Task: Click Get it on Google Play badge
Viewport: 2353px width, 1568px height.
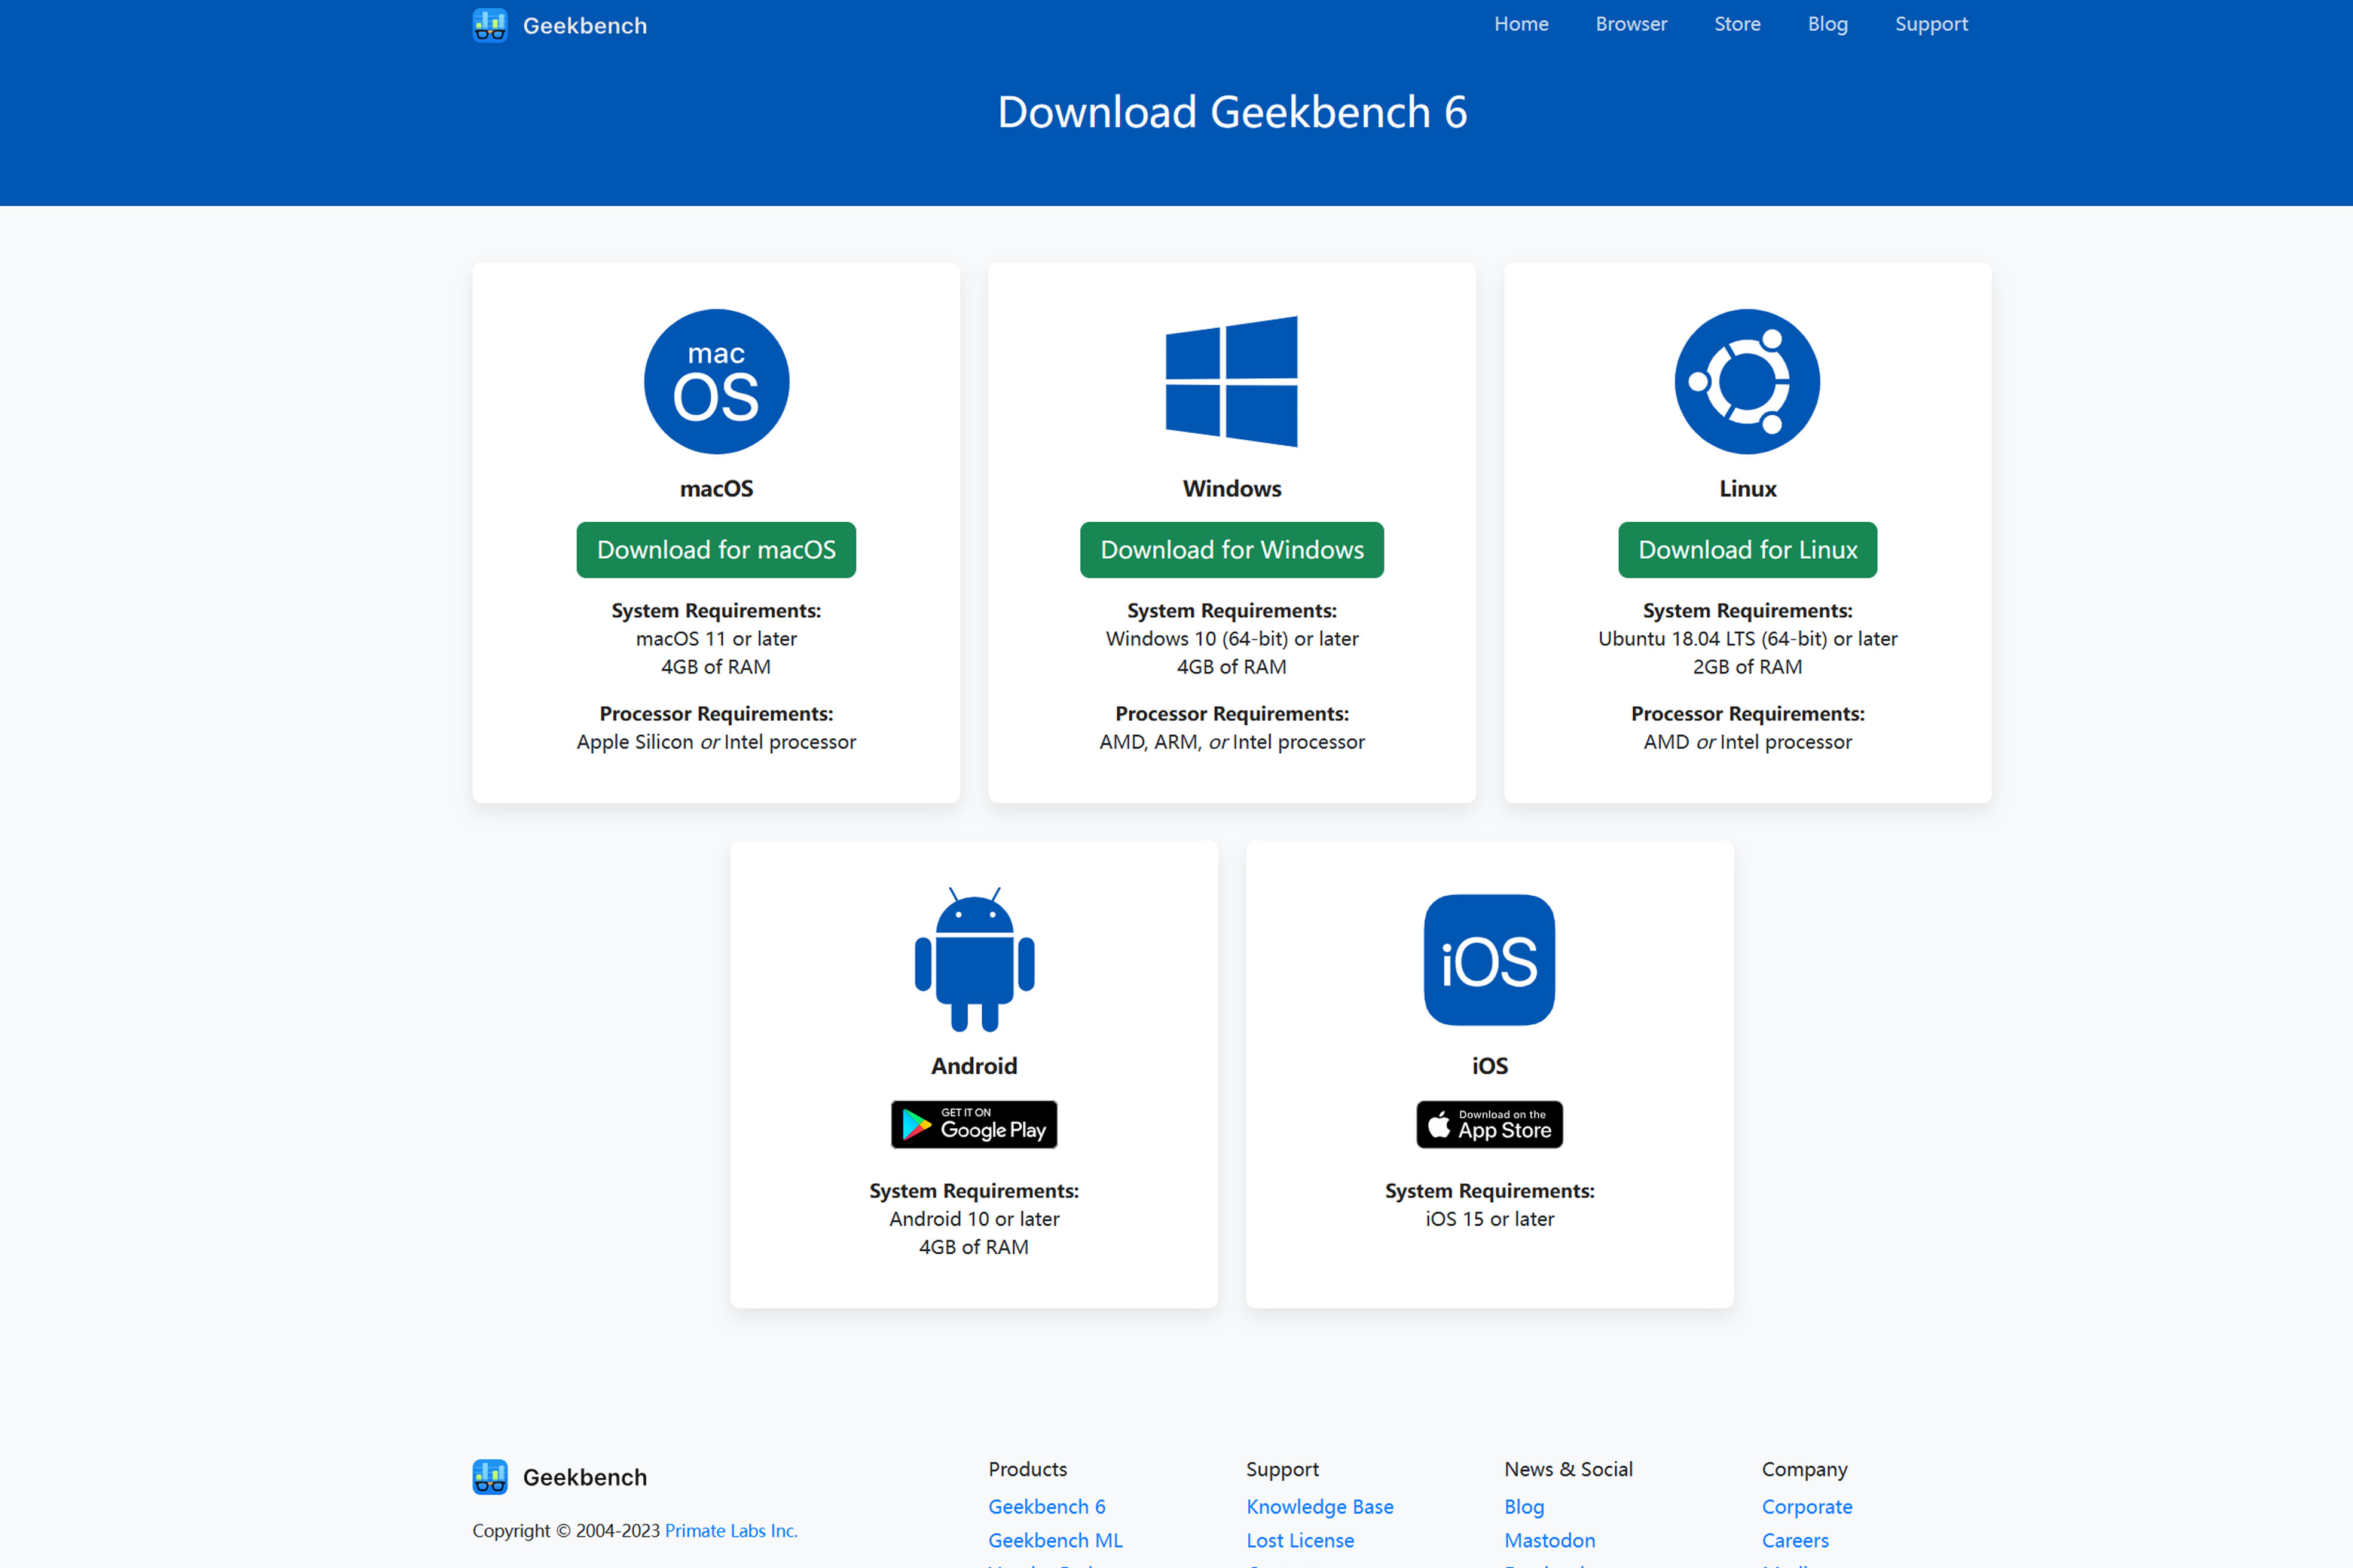Action: [974, 1125]
